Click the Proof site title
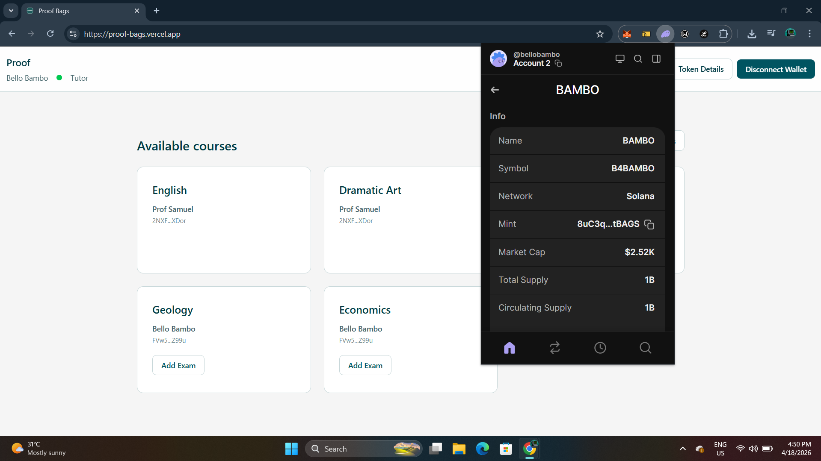Screen dimensions: 821x461 (18, 63)
